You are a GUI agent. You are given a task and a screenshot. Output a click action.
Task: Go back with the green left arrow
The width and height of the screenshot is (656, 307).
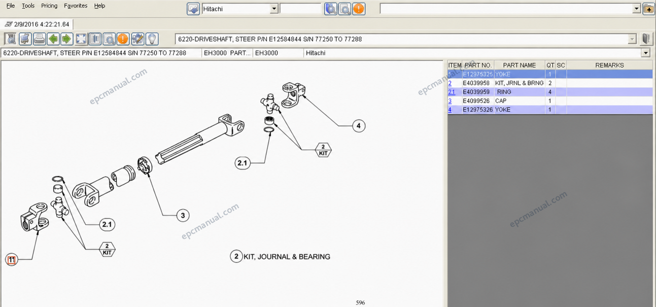(53, 39)
